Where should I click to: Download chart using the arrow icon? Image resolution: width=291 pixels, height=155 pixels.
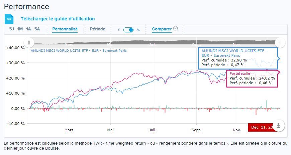(x=279, y=125)
